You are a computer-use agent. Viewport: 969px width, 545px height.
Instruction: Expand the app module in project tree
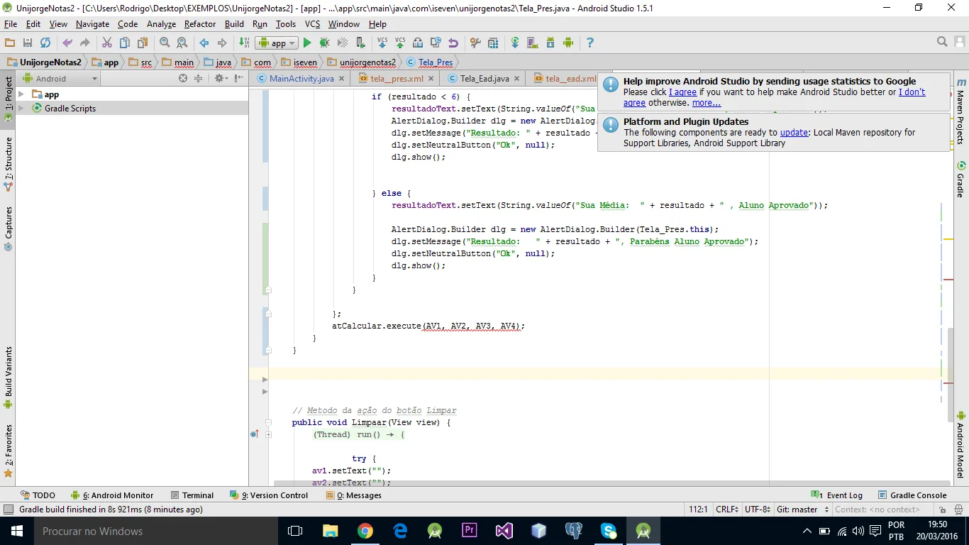21,94
